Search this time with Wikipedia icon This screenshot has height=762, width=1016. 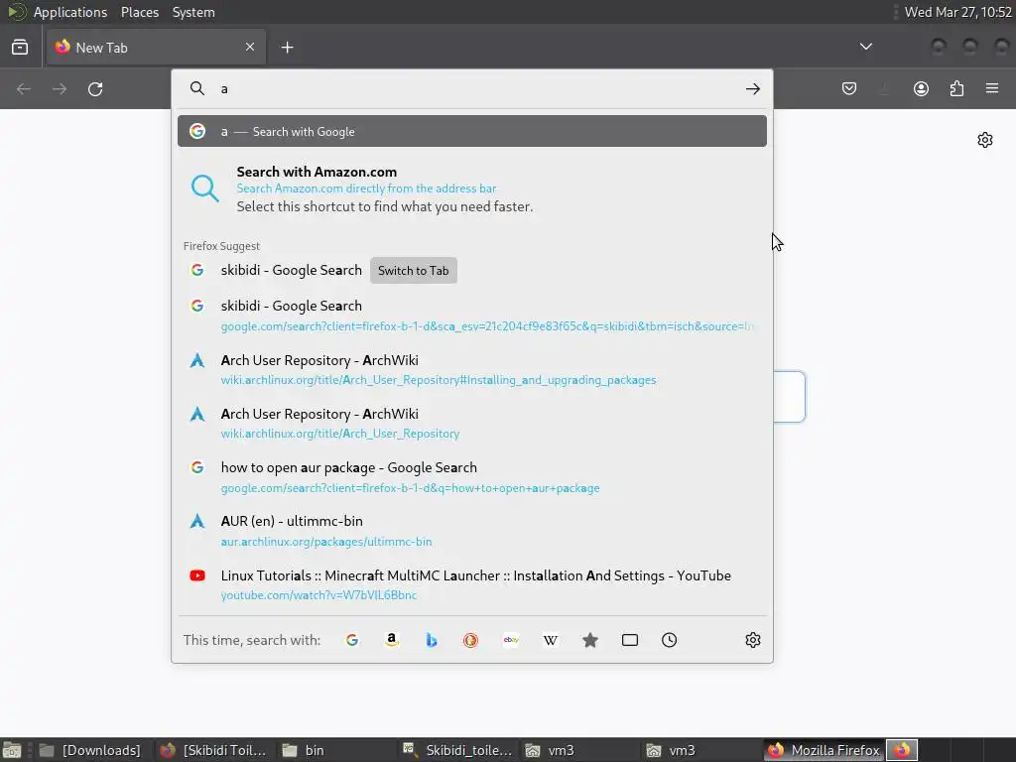pyautogui.click(x=550, y=640)
